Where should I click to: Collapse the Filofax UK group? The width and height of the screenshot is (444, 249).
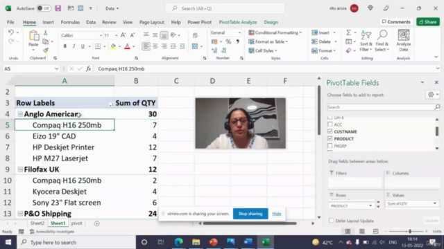pos(20,169)
